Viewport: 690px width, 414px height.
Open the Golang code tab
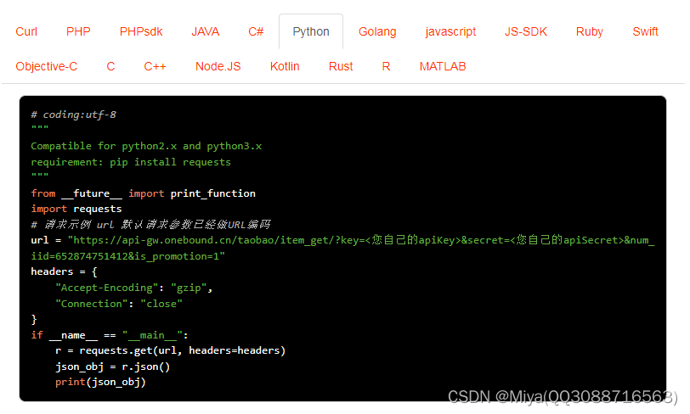coord(377,31)
